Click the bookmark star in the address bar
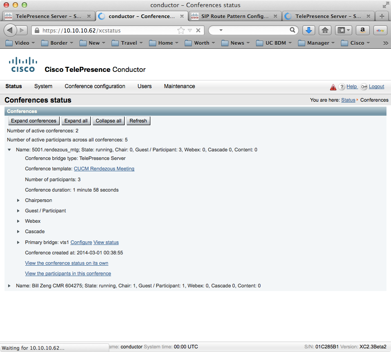Image resolution: width=391 pixels, height=352 pixels. 181,30
